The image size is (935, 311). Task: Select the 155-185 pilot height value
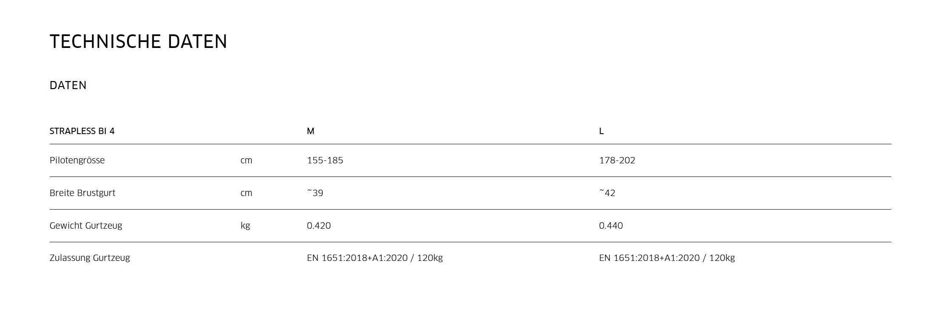[x=325, y=160]
